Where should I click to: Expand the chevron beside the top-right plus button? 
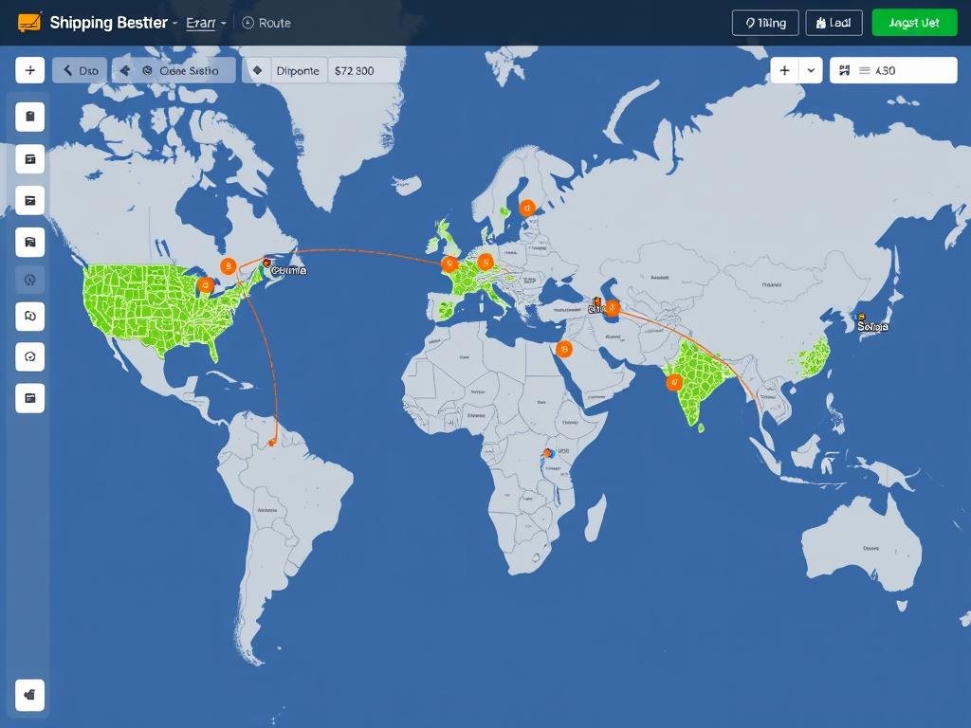pyautogui.click(x=811, y=69)
